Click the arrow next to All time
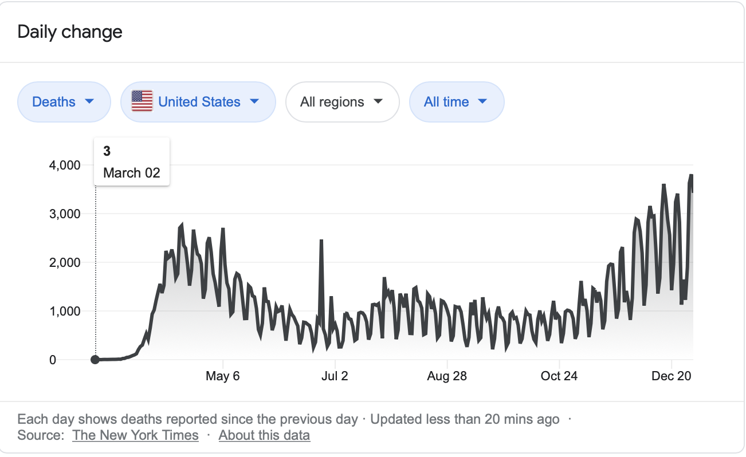746x457 pixels. click(x=482, y=101)
